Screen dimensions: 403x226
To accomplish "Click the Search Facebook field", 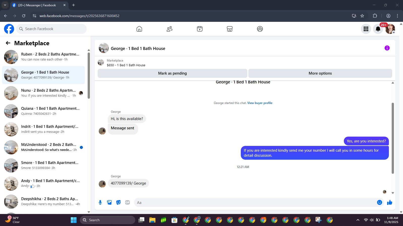I will [51, 29].
